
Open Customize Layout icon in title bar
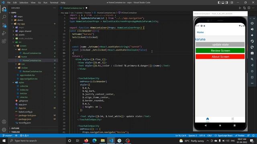[232, 2]
